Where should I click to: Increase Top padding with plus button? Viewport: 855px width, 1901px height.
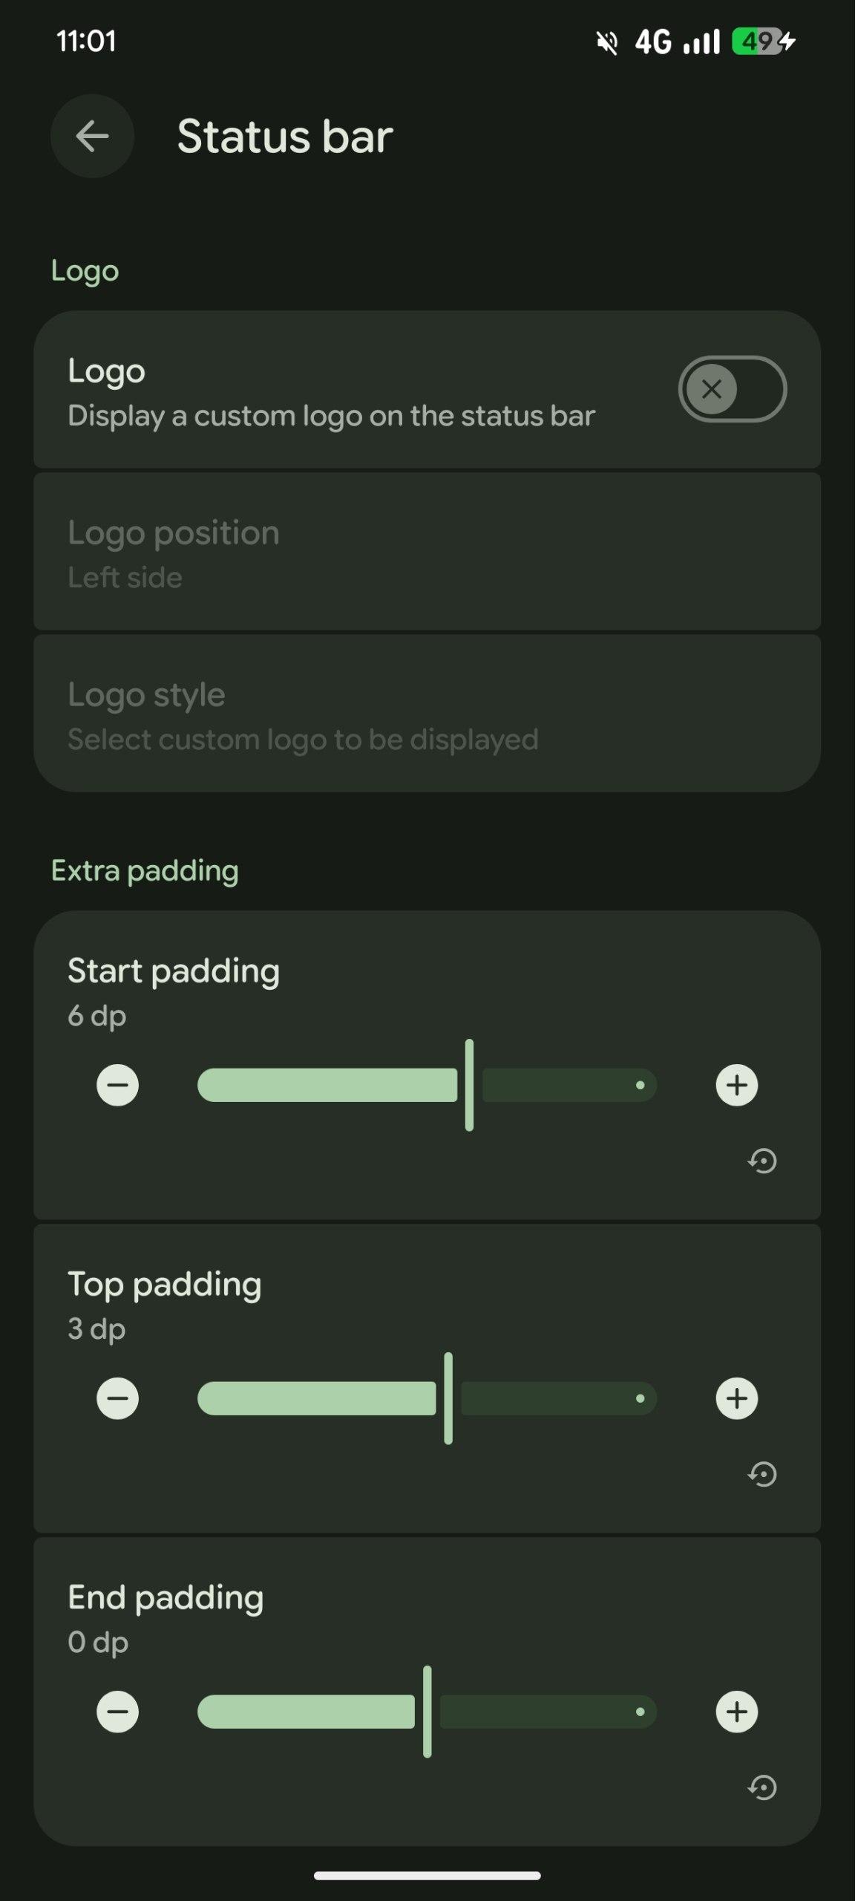click(x=736, y=1398)
